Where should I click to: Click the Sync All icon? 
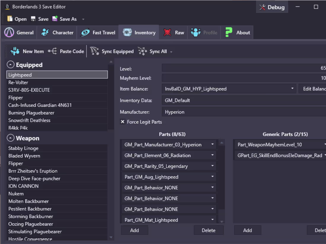143,51
